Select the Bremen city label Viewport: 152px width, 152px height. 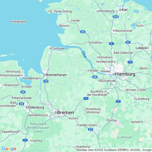coord(65,112)
